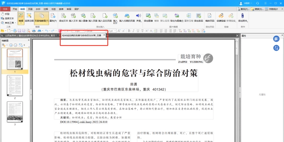This screenshot has height=142, width=284.
Task: Toggle subscript x₂ formatting
Action: 151,31
